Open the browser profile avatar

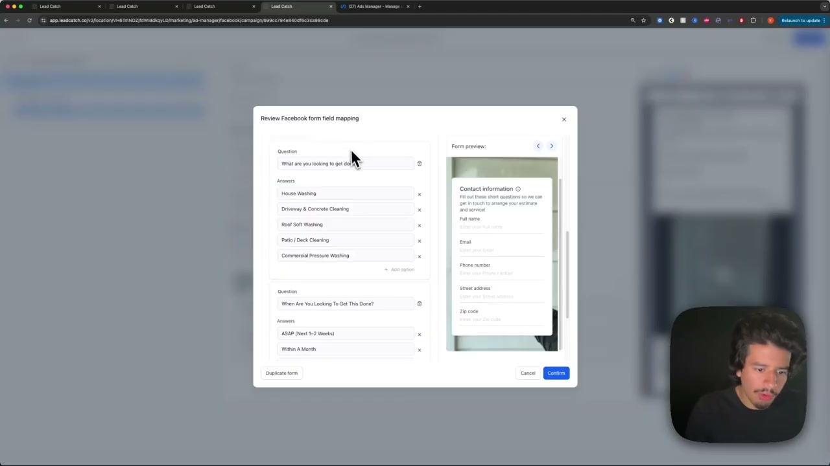(770, 20)
